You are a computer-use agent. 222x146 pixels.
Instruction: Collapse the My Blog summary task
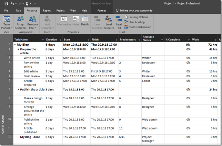15,45
